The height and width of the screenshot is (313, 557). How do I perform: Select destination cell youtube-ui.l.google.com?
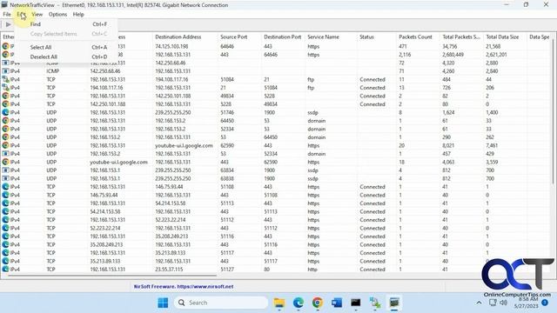[x=184, y=145]
